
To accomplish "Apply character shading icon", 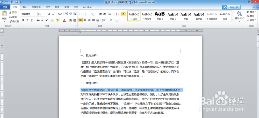I will (70, 20).
